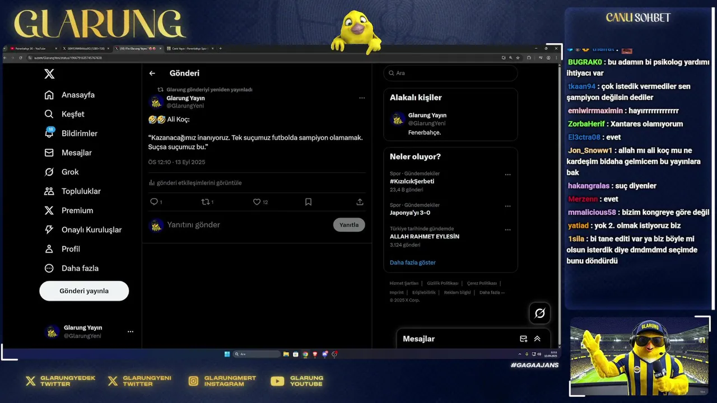This screenshot has height=403, width=717.
Task: Open Grok from the sidebar
Action: point(62,172)
